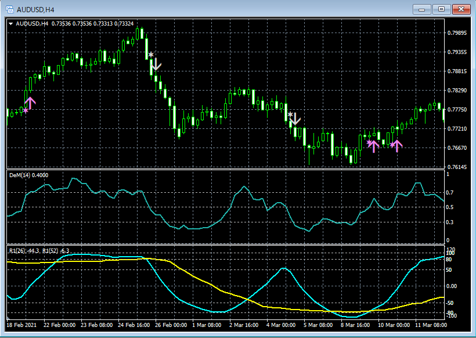
Task: Click the rightmost pink up arrow signal
Action: click(x=396, y=145)
